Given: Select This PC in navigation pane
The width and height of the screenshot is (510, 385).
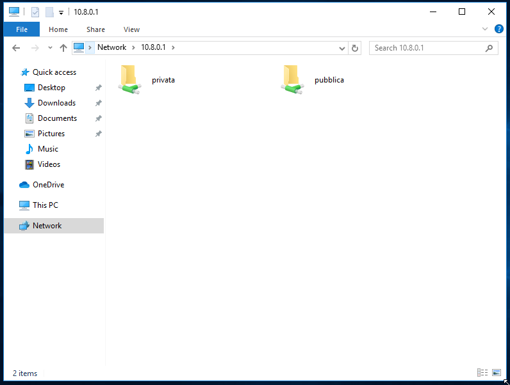Looking at the screenshot, I should coord(45,205).
